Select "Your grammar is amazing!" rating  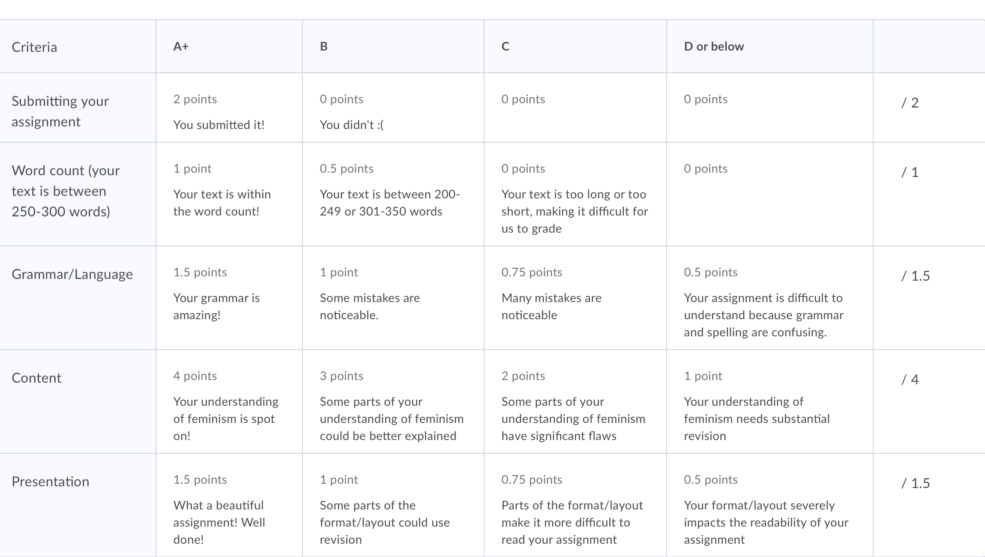point(229,297)
